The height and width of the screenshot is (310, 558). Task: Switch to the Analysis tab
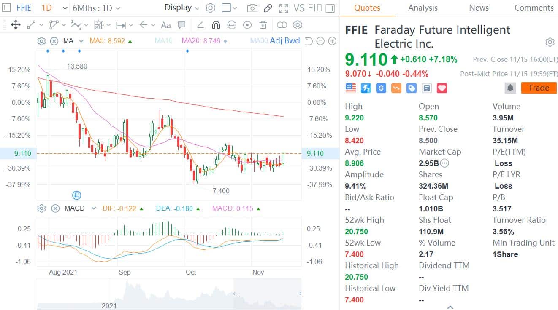[x=423, y=8]
